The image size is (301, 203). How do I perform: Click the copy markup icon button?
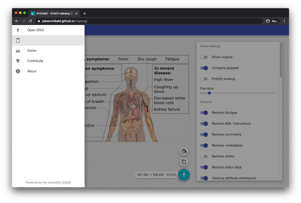click(x=184, y=162)
